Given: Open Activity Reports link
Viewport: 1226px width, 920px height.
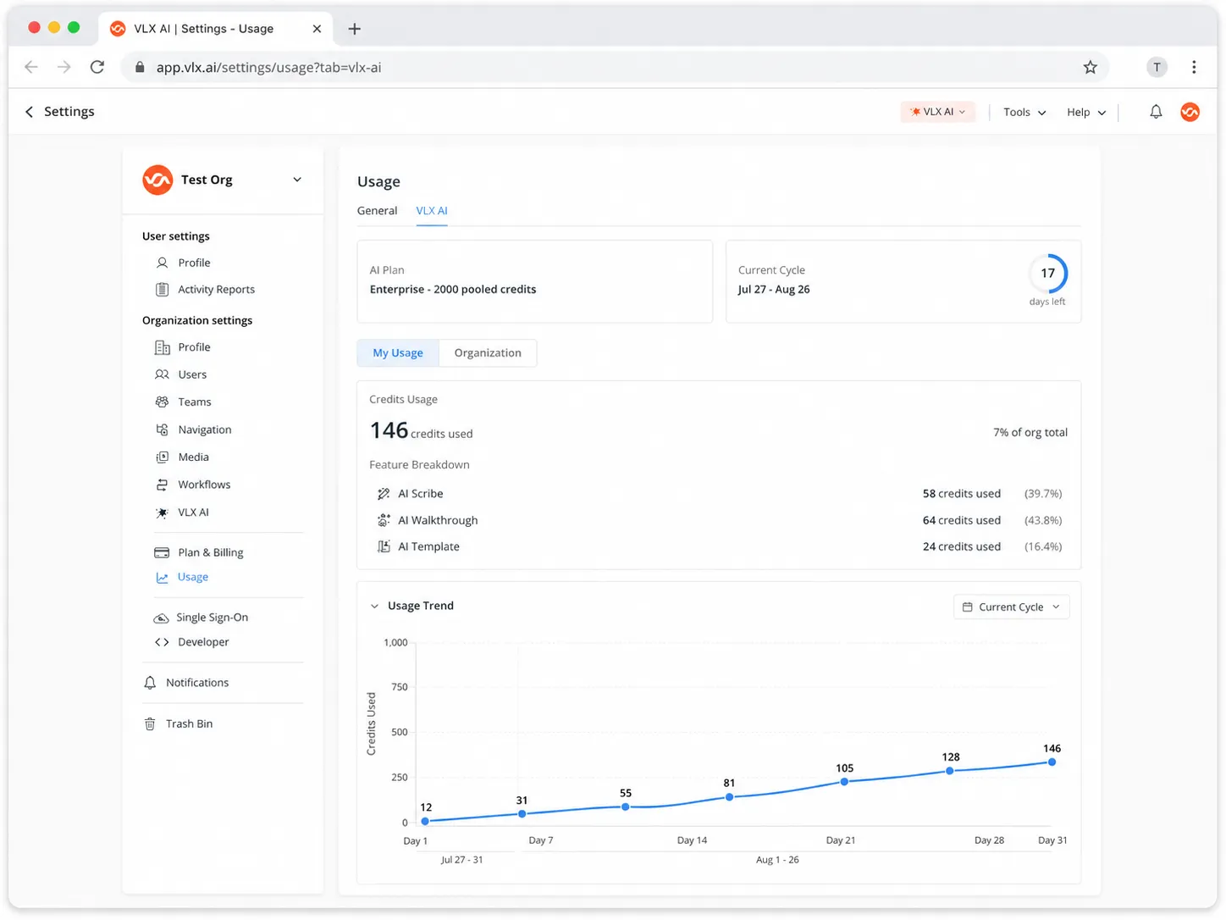Looking at the screenshot, I should click(x=216, y=290).
